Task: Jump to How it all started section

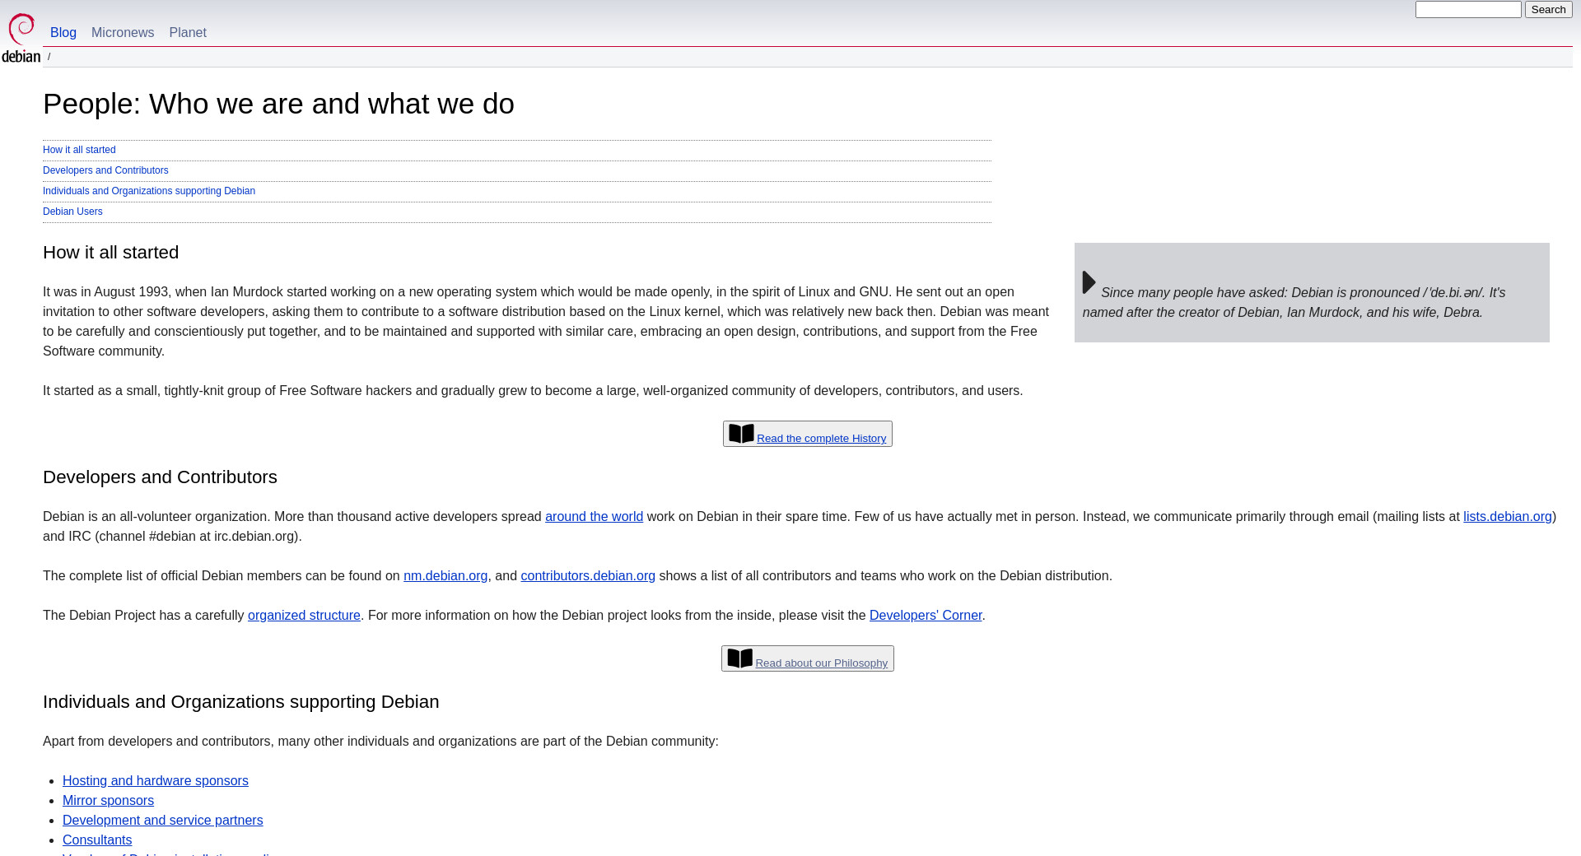Action: pos(79,150)
